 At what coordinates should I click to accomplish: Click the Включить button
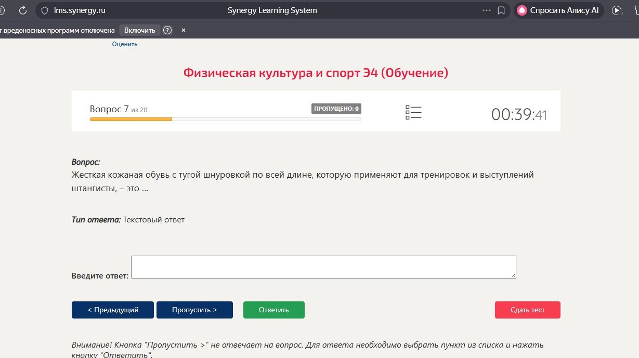(139, 30)
